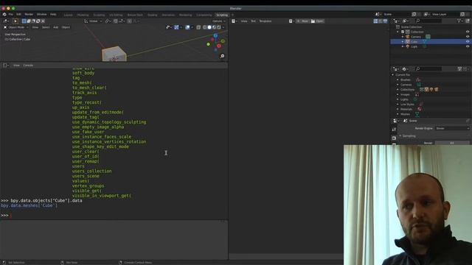Open the text editor type icon
This screenshot has height=265, width=472.
234,21
